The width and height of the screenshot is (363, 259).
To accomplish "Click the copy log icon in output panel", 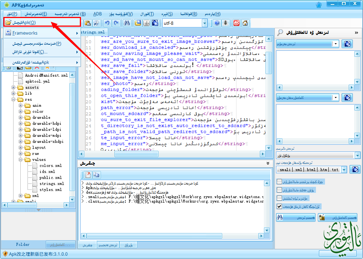I will [x=96, y=175].
